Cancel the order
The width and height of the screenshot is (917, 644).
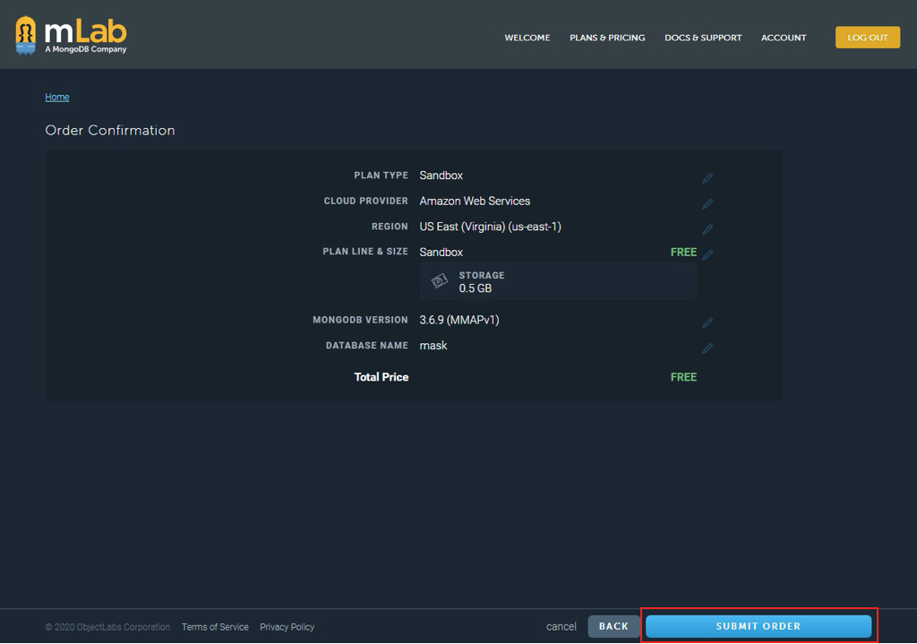(x=561, y=626)
